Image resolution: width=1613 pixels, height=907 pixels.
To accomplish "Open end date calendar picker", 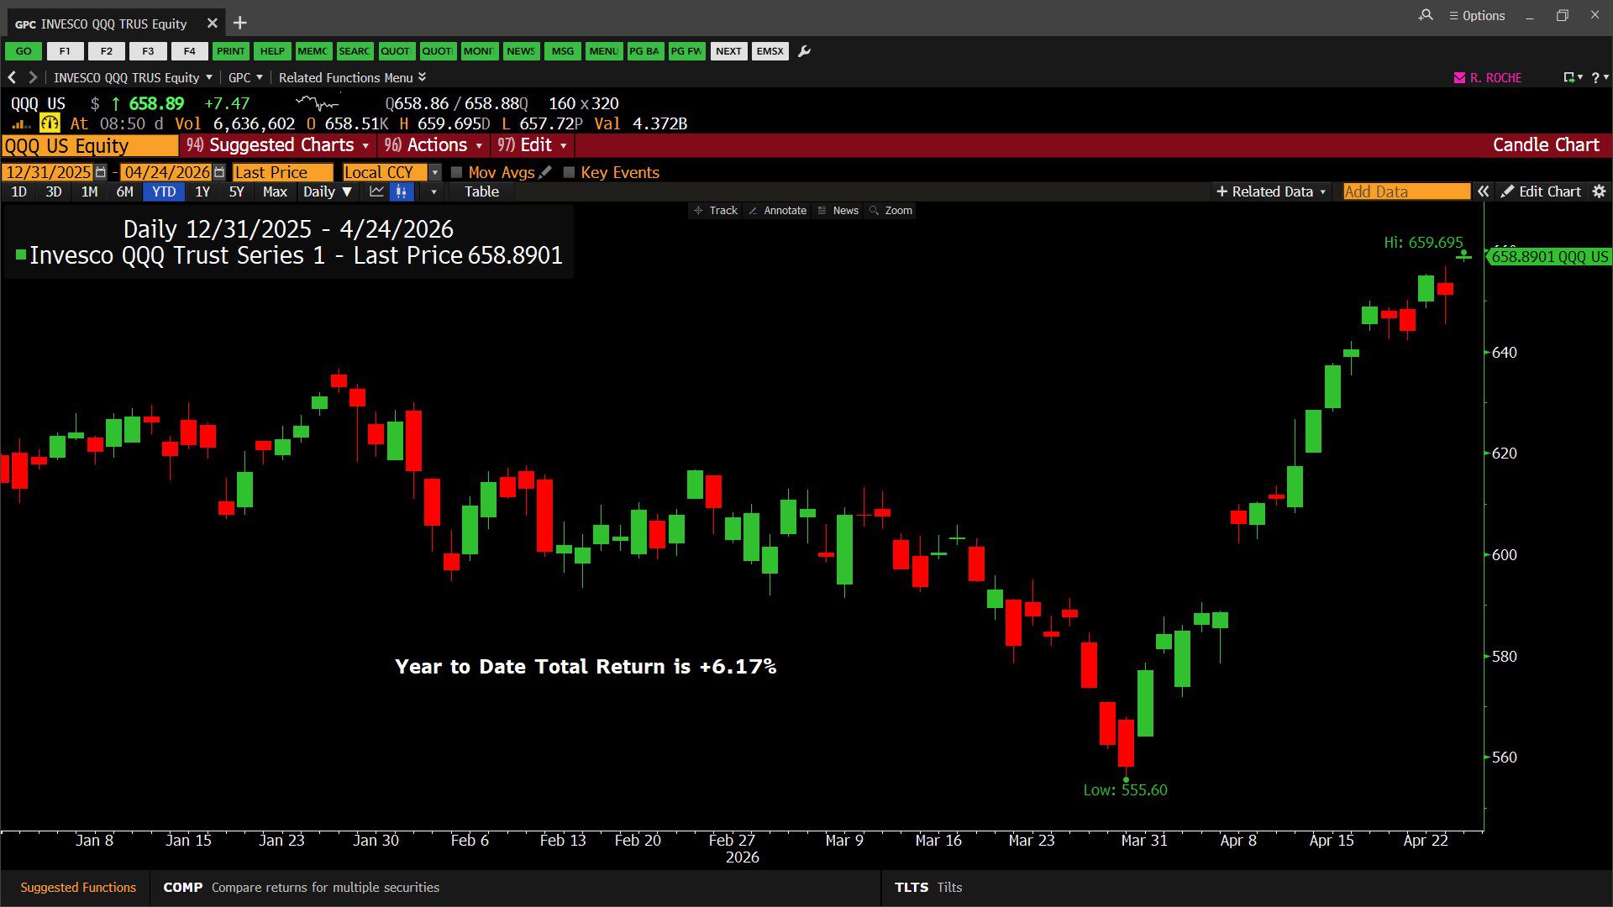I will (219, 172).
